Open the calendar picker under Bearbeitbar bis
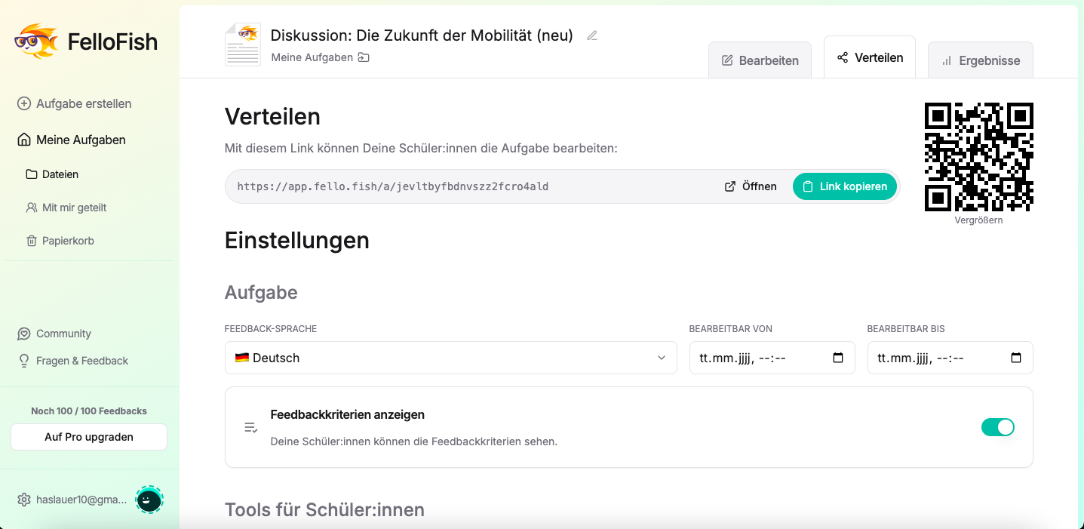The width and height of the screenshot is (1084, 529). (x=1015, y=358)
